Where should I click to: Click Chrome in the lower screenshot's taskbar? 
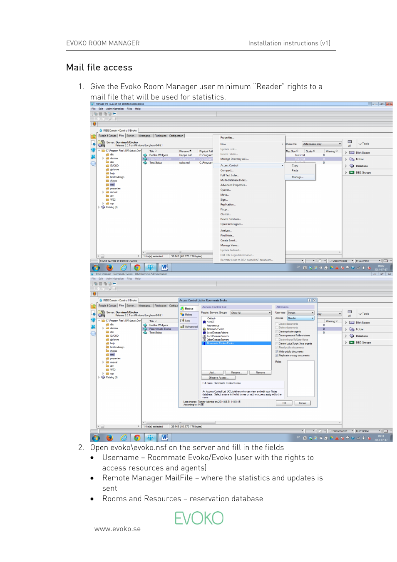pyautogui.click(x=137, y=438)
